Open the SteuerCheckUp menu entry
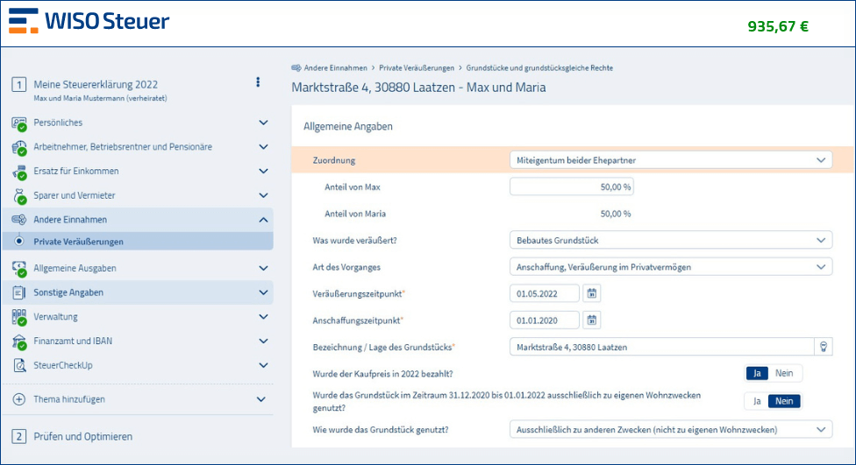Image resolution: width=856 pixels, height=465 pixels. tap(138, 365)
